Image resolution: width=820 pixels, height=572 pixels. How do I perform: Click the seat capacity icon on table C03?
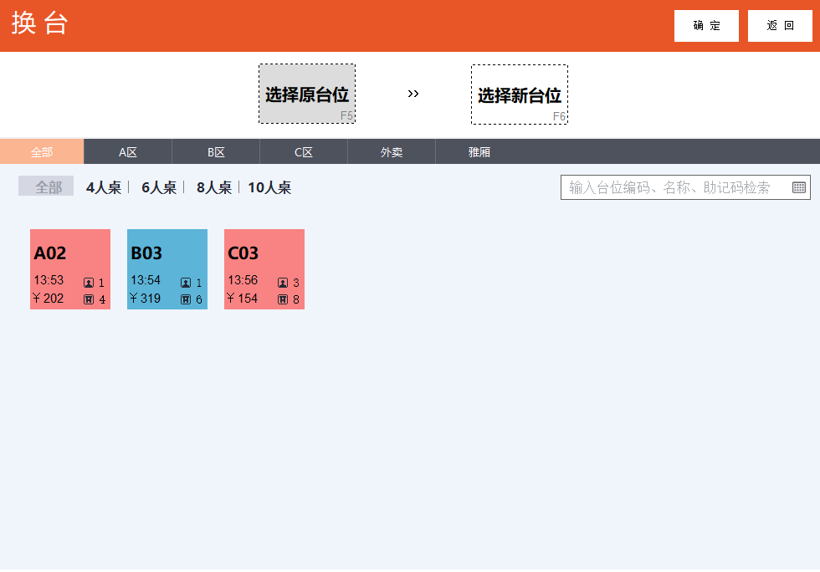[283, 299]
